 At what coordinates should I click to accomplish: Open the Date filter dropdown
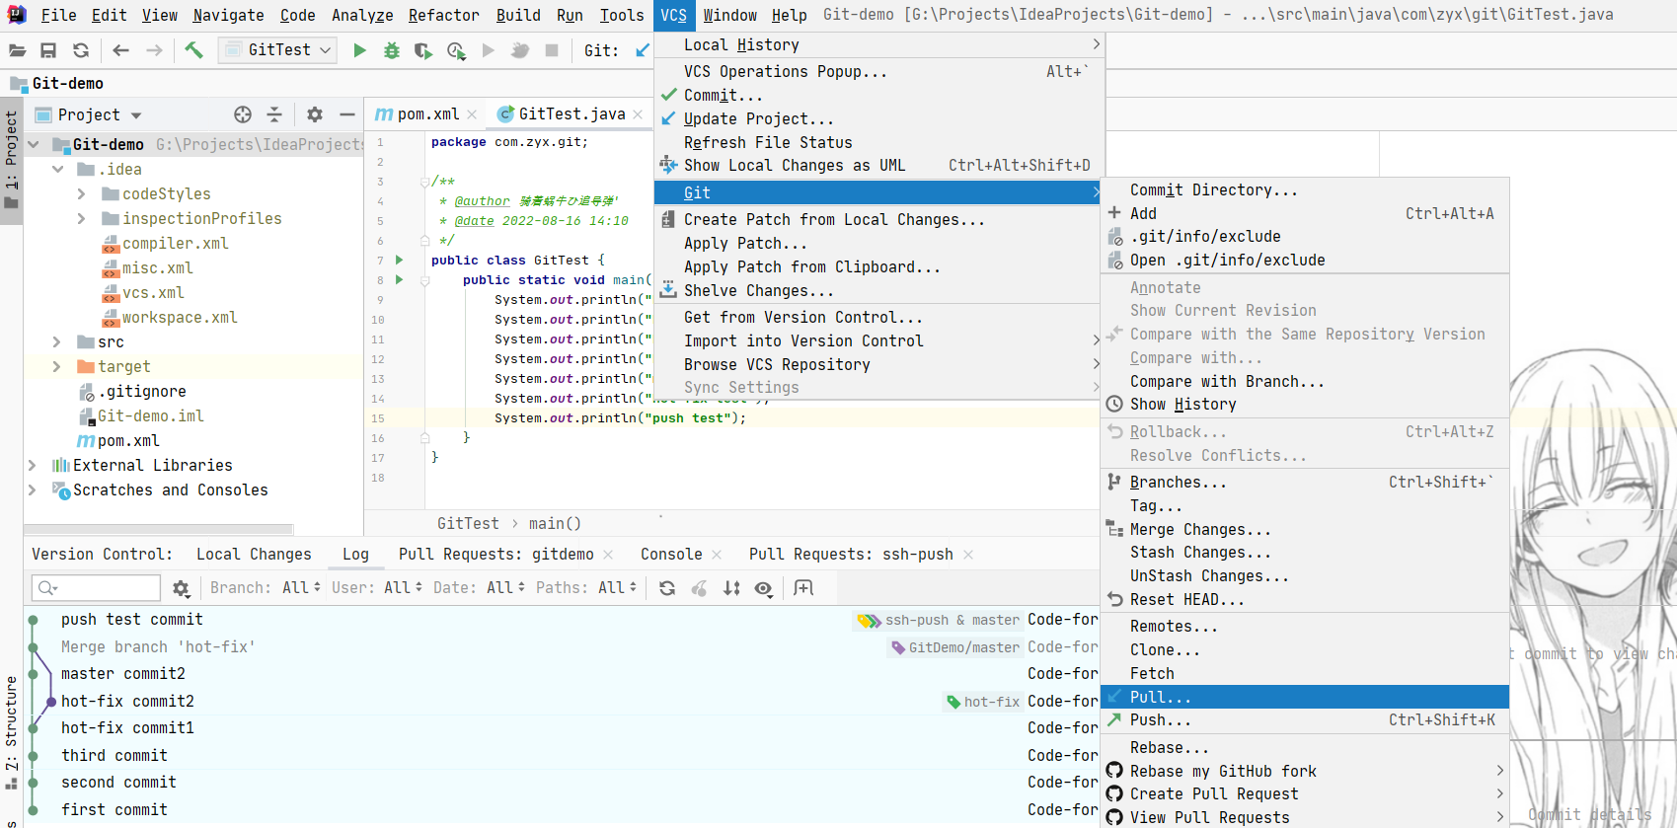tap(479, 588)
